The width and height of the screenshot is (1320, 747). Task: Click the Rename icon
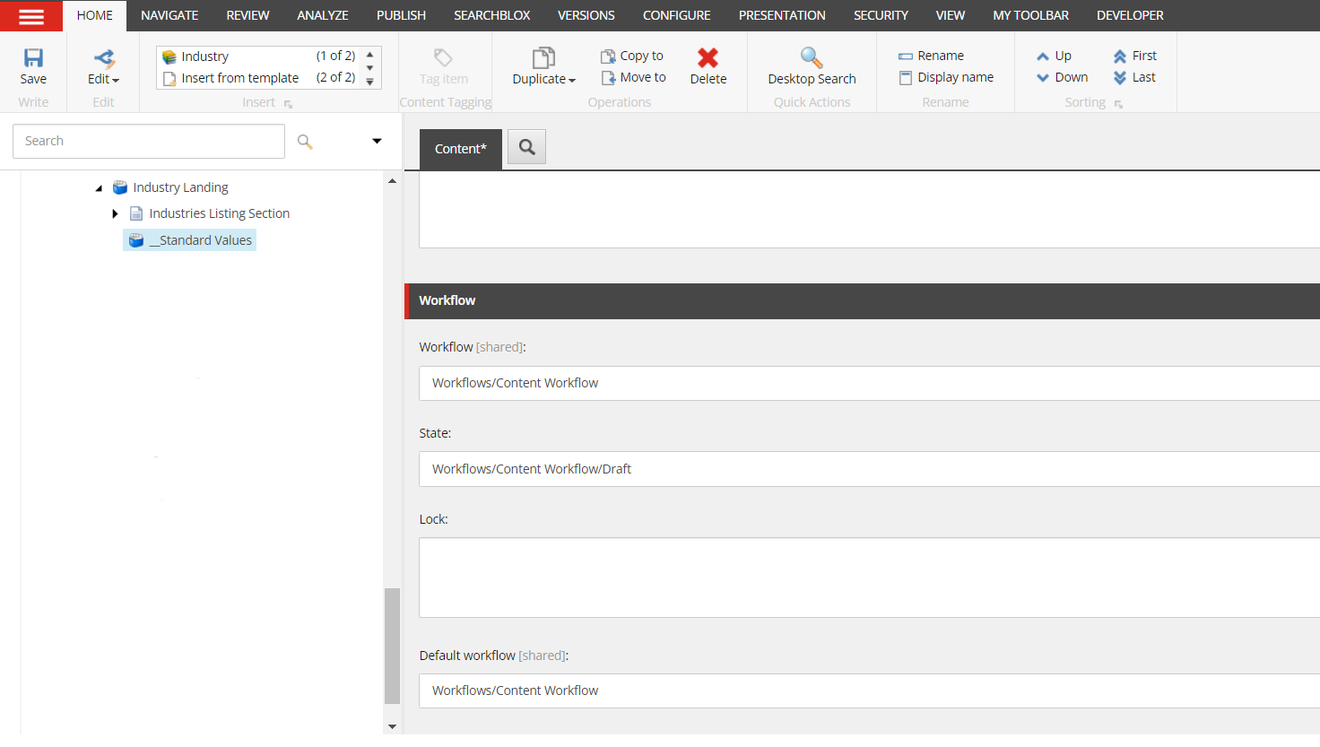(906, 56)
